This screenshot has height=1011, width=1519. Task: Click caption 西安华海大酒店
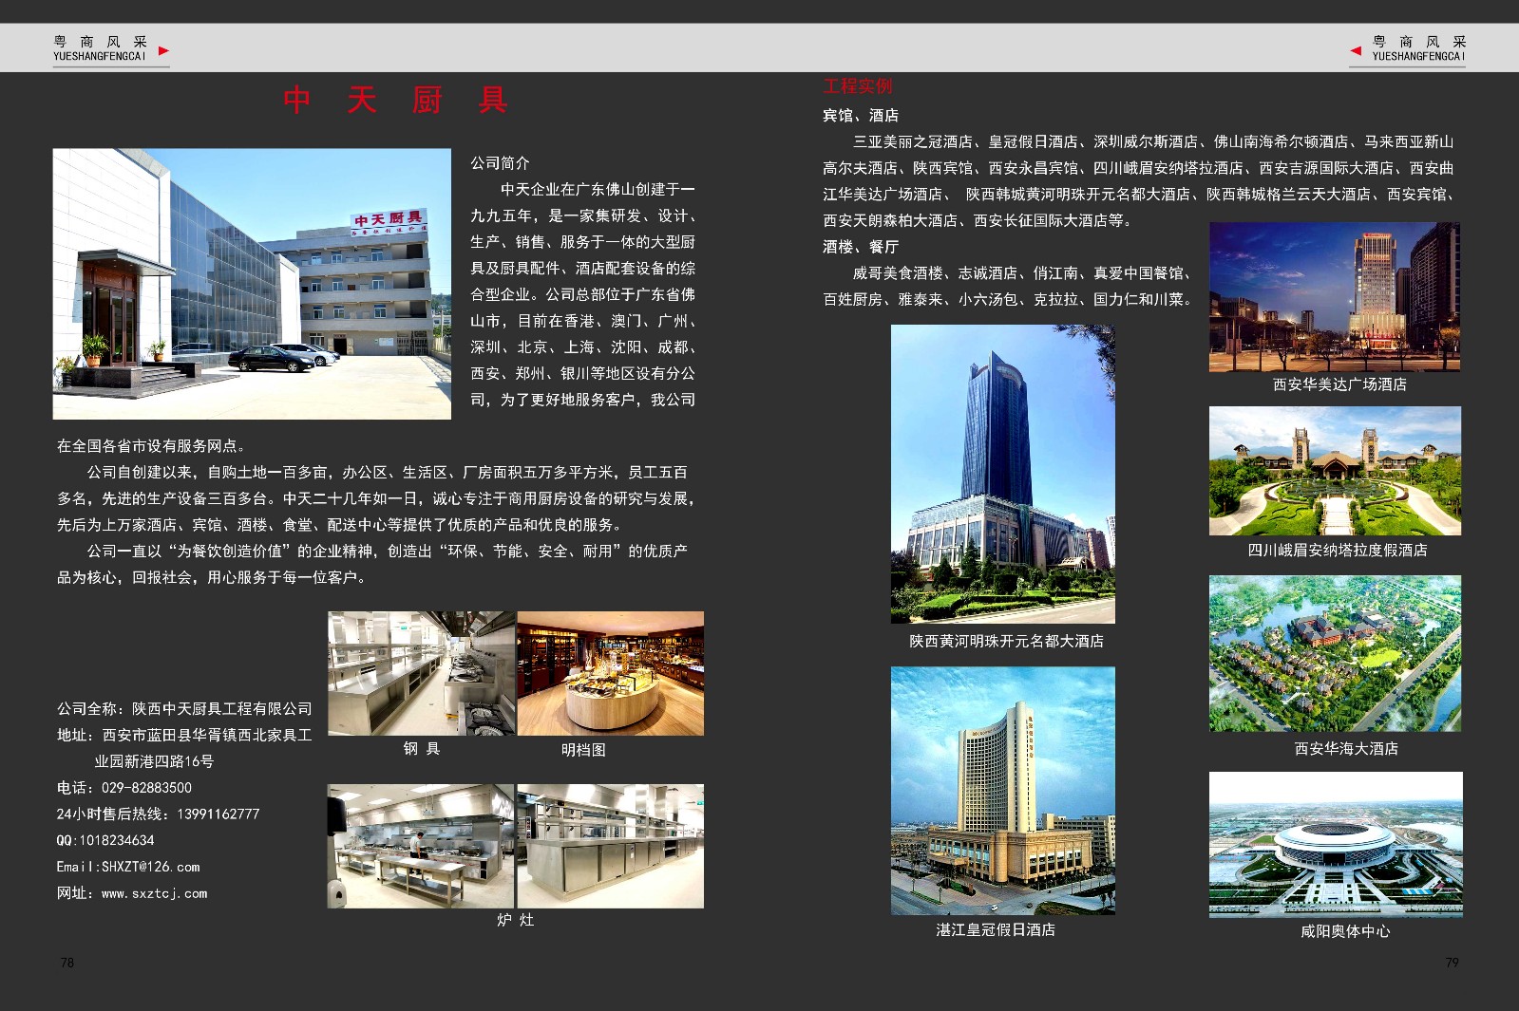pyautogui.click(x=1346, y=749)
